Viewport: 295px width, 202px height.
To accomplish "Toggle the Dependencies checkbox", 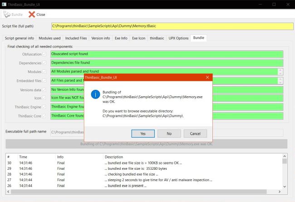I will point(44,63).
